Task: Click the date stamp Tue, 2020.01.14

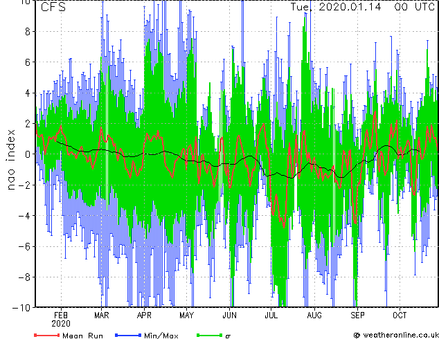Action: point(336,7)
